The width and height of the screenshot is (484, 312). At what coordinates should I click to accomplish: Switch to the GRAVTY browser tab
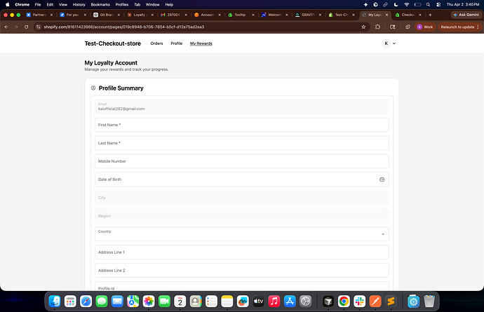tap(308, 15)
